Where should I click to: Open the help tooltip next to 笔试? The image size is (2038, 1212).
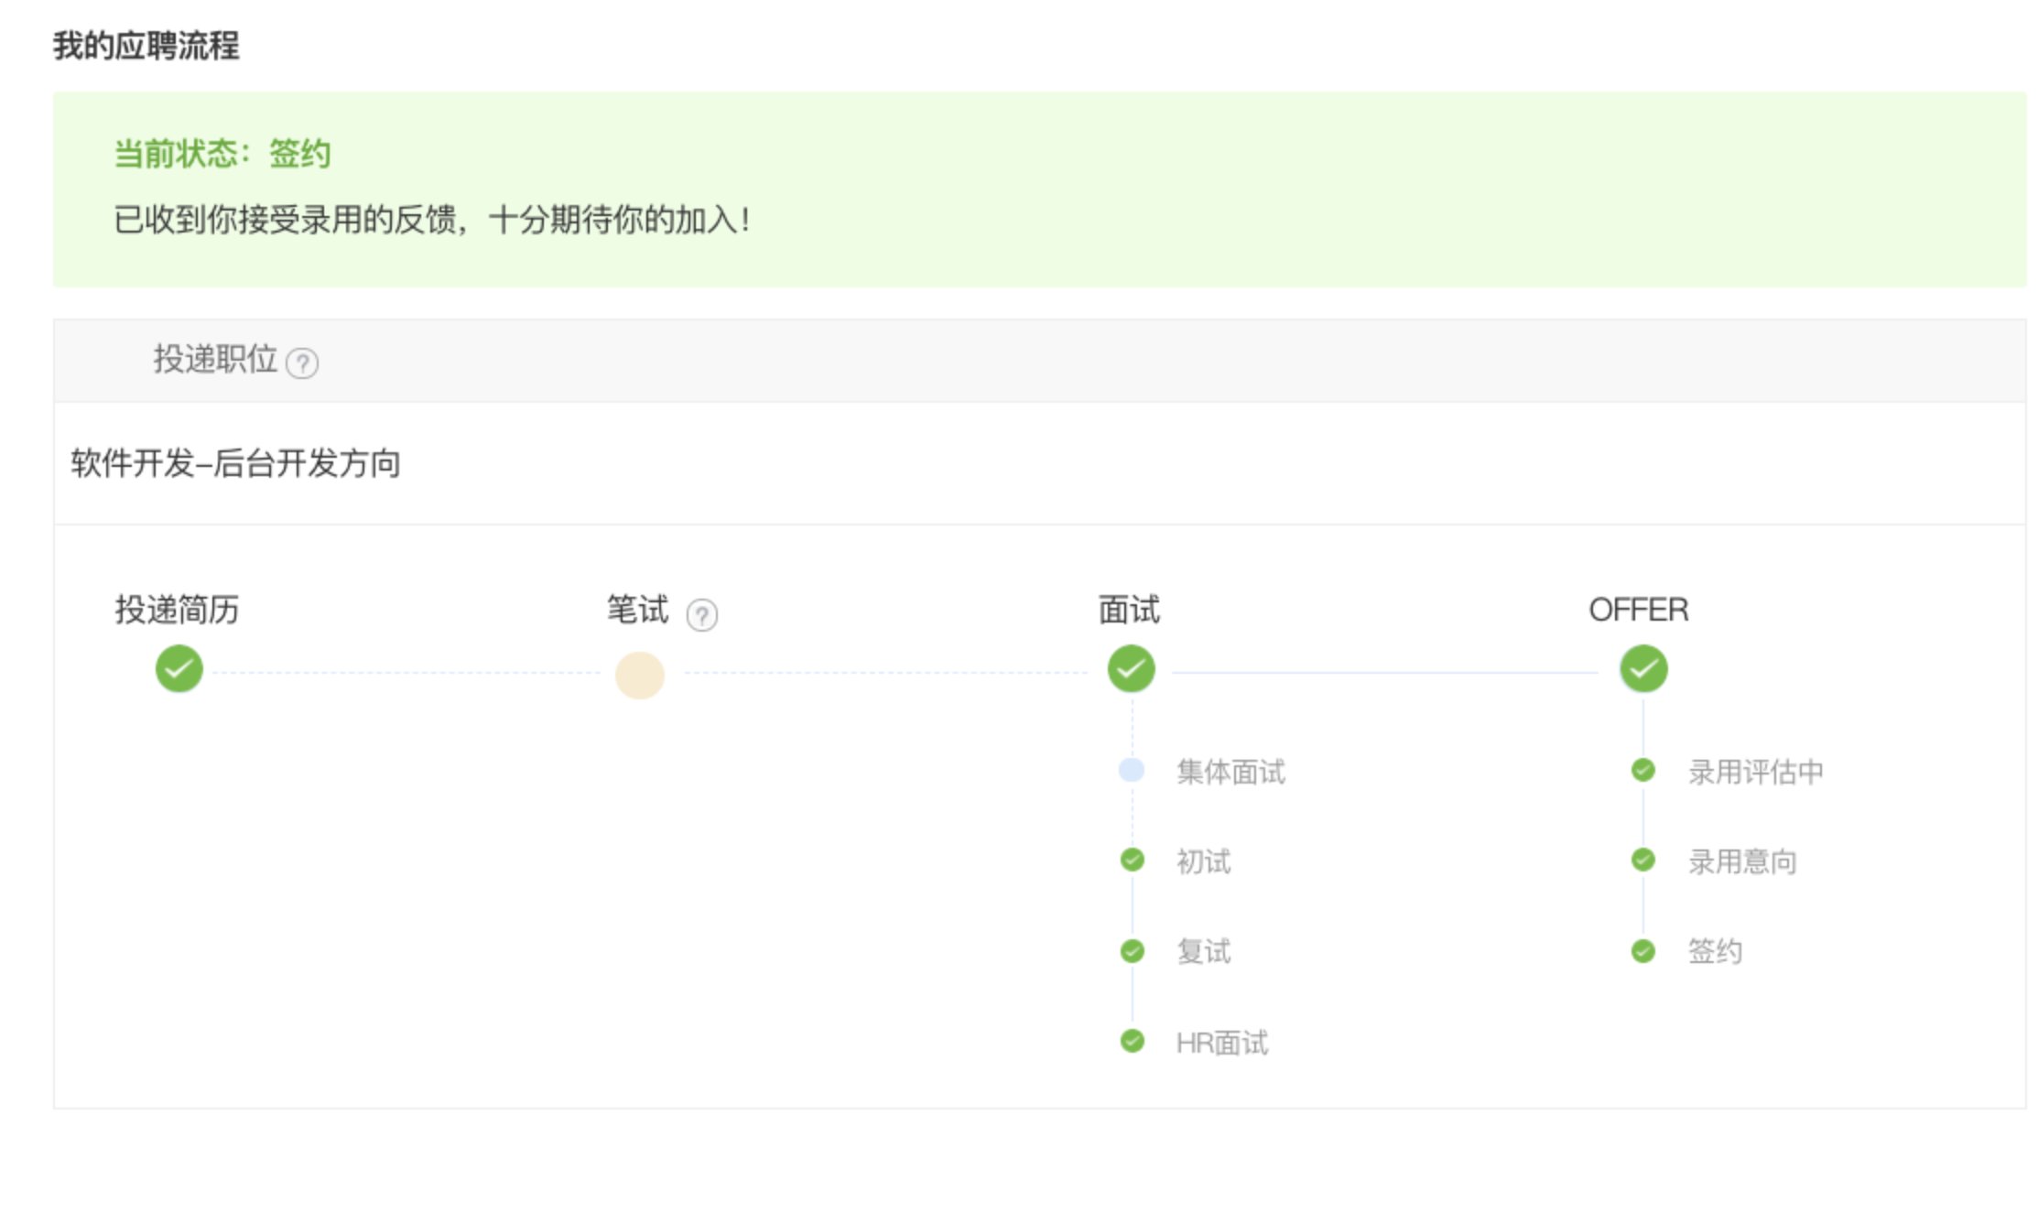702,615
